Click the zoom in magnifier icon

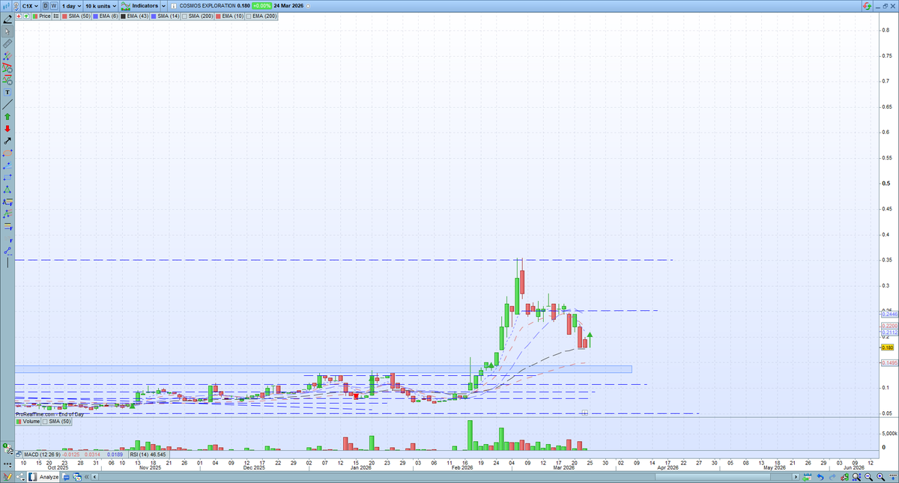click(x=880, y=477)
